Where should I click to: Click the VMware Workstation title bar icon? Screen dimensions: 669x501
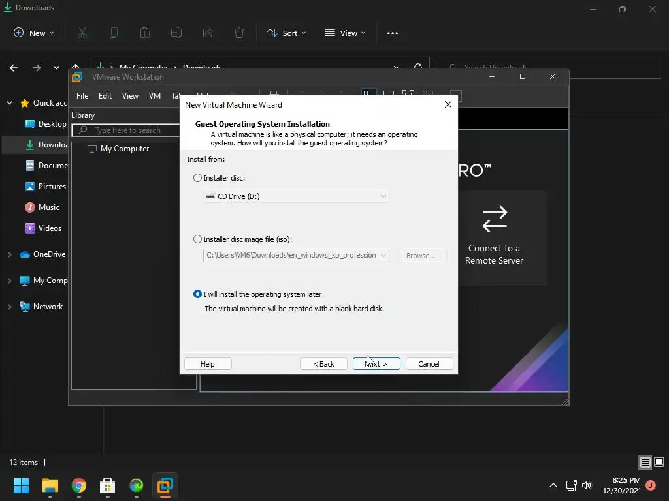point(77,77)
